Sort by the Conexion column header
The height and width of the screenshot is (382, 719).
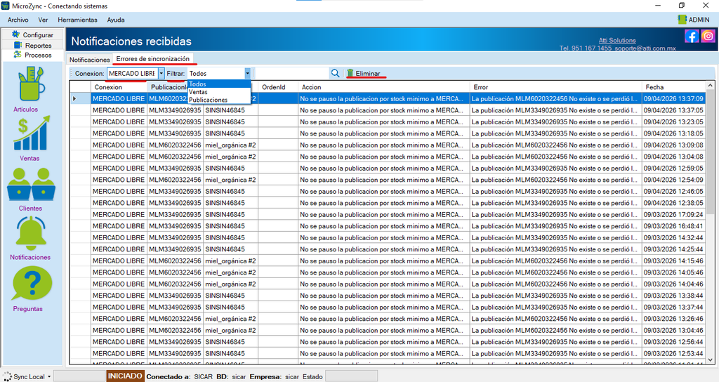pyautogui.click(x=119, y=87)
